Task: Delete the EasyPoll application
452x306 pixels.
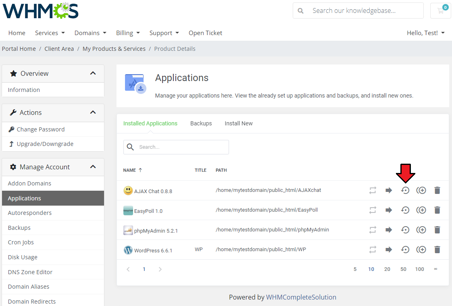Action: [437, 210]
